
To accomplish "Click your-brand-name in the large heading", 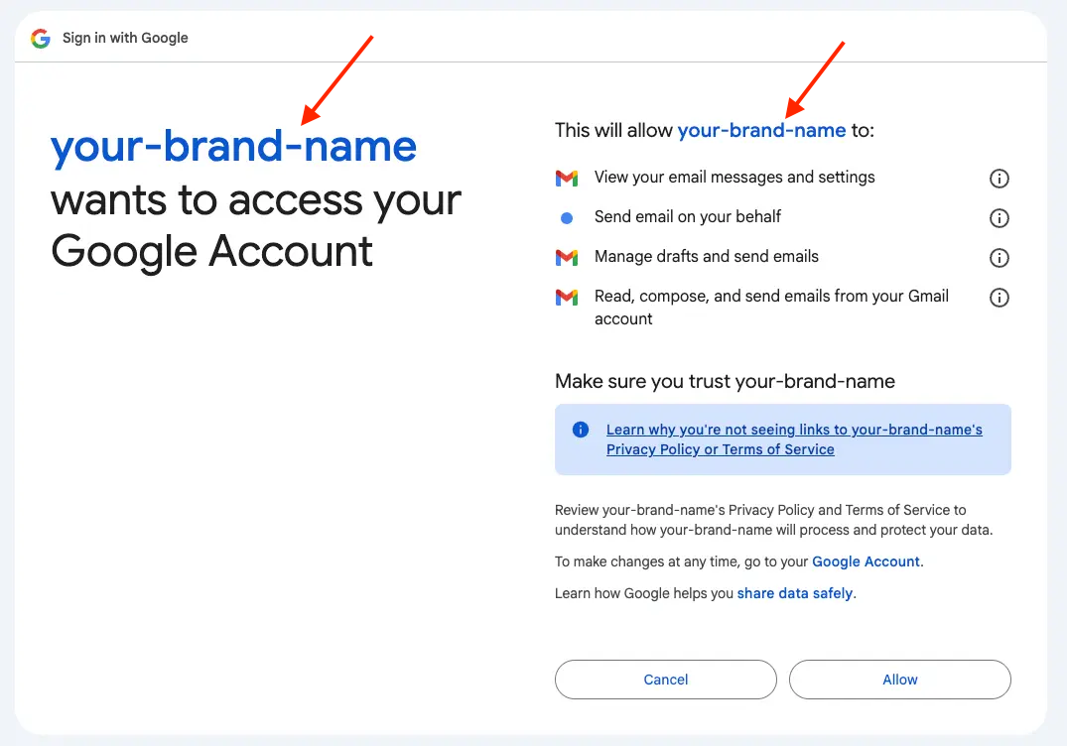I will [233, 146].
